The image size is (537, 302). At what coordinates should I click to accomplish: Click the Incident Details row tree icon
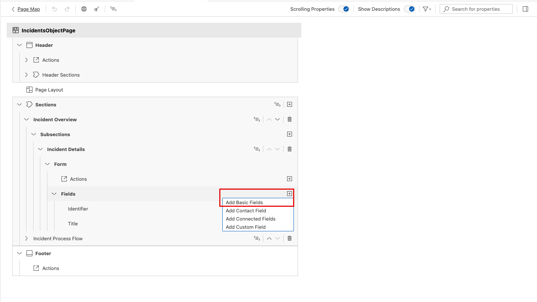pyautogui.click(x=257, y=149)
